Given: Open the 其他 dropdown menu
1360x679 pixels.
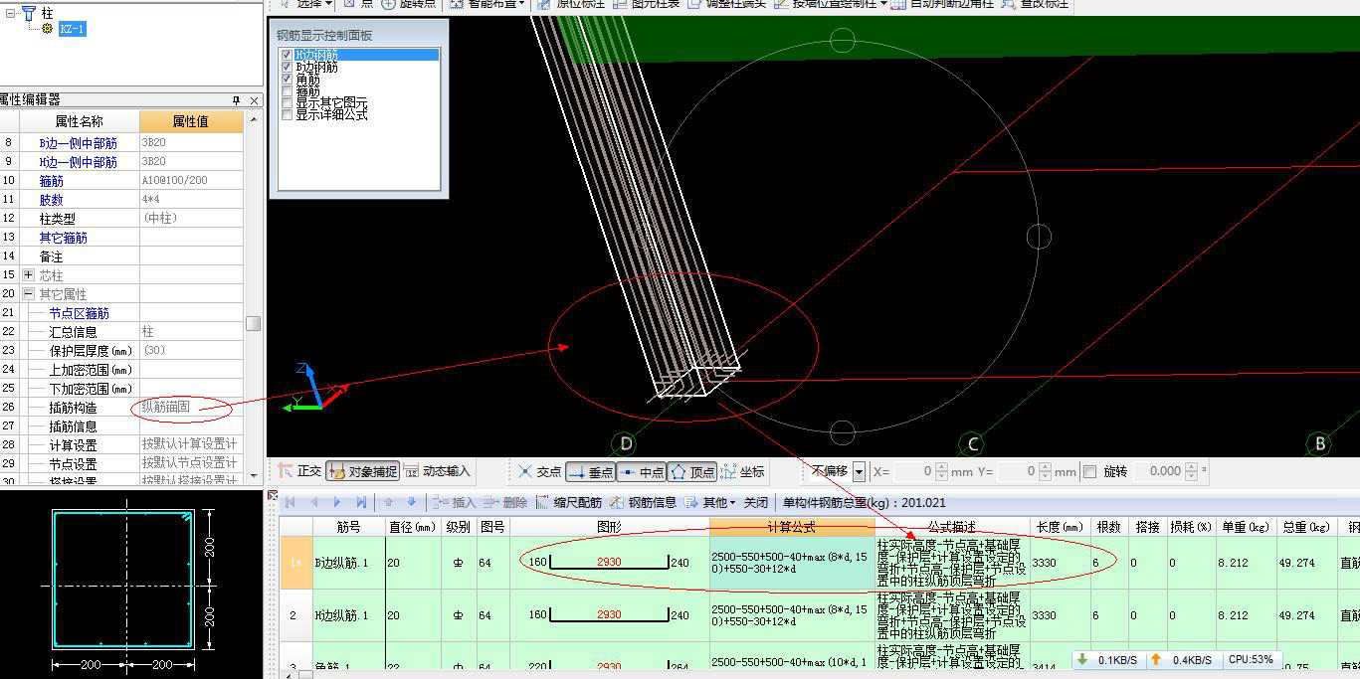Looking at the screenshot, I should (710, 502).
